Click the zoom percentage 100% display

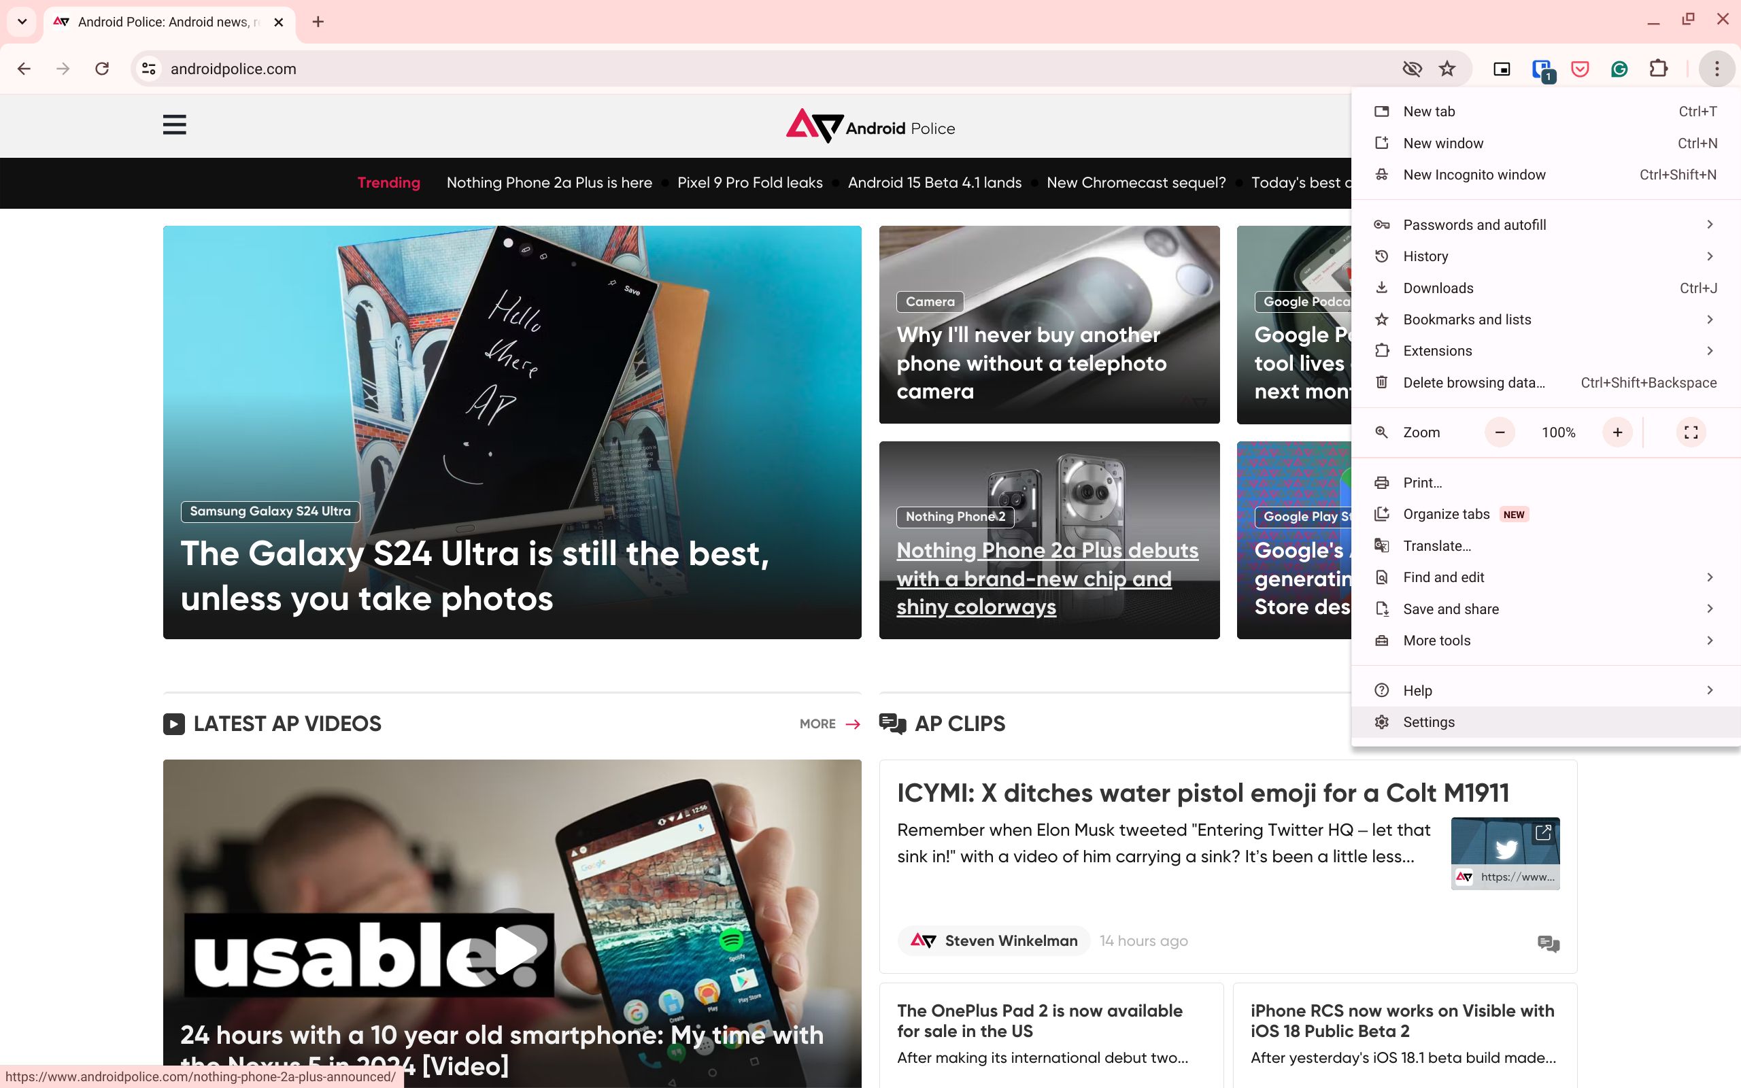pos(1559,432)
